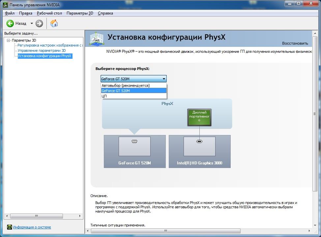Click the Intel(R) HD Graphics 3000 panel label
Image resolution: width=321 pixels, height=237 pixels.
[200, 163]
